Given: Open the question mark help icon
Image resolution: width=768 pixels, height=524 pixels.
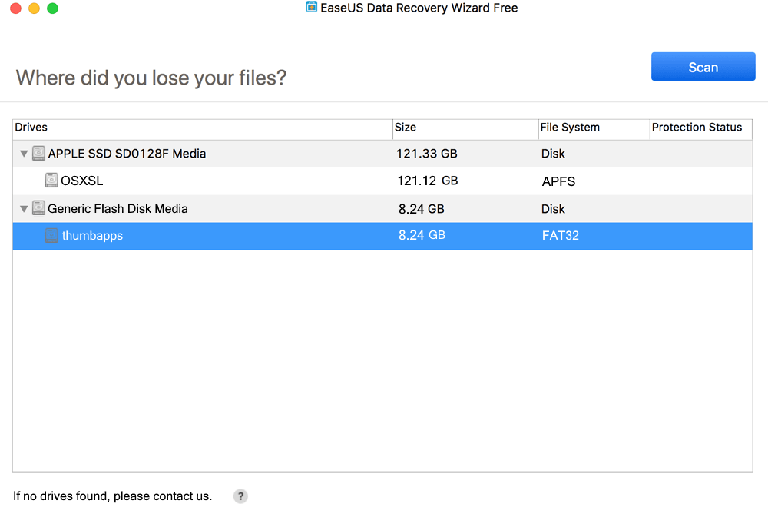Looking at the screenshot, I should (240, 496).
